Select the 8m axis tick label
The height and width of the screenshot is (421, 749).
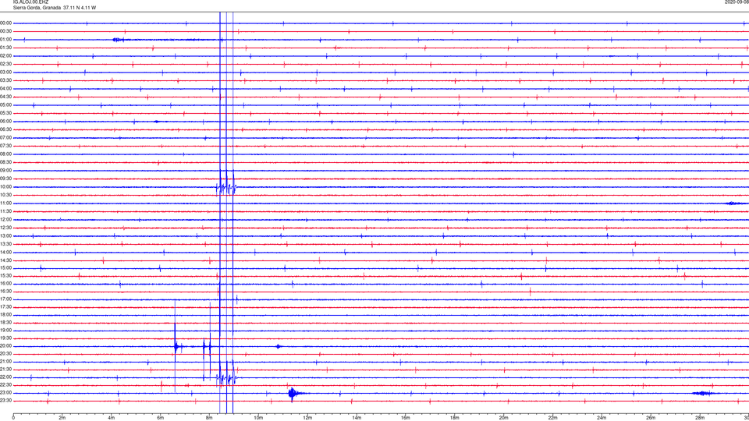(x=209, y=418)
